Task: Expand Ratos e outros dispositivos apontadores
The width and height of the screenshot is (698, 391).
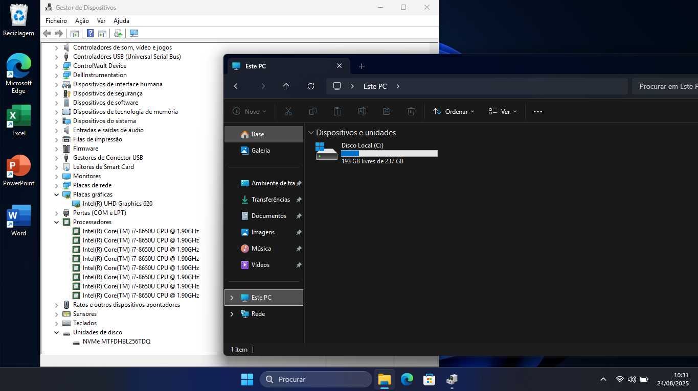Action: click(57, 305)
